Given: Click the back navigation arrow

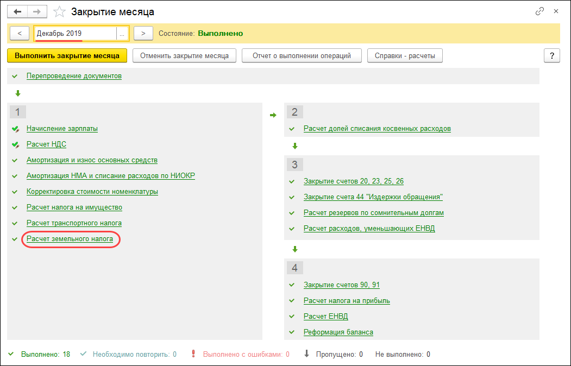Looking at the screenshot, I should (x=17, y=11).
